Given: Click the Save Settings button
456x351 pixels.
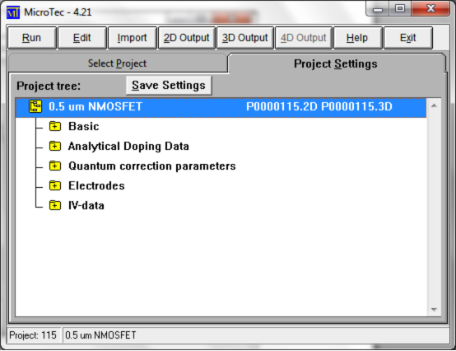Looking at the screenshot, I should [x=169, y=86].
